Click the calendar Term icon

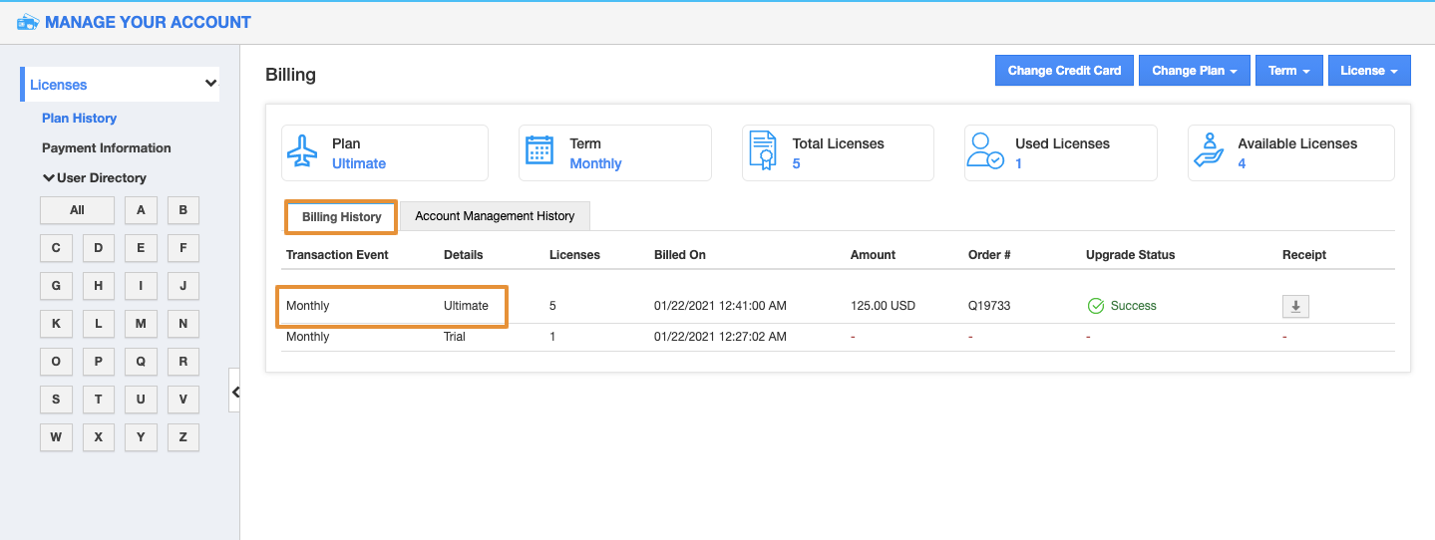pyautogui.click(x=539, y=152)
